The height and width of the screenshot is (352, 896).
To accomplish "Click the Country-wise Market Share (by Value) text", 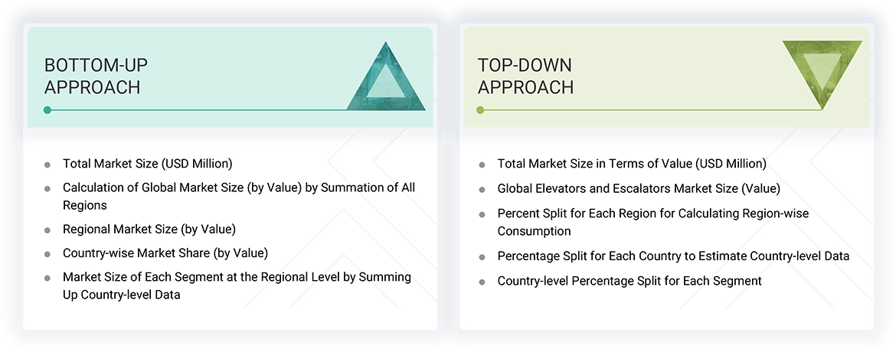I will coord(165,253).
